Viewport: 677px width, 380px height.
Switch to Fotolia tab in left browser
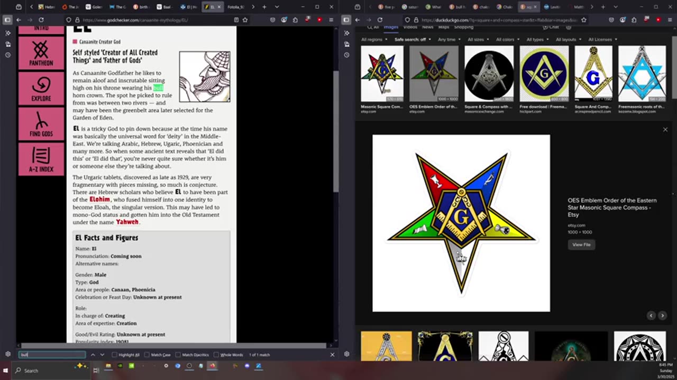tap(235, 7)
